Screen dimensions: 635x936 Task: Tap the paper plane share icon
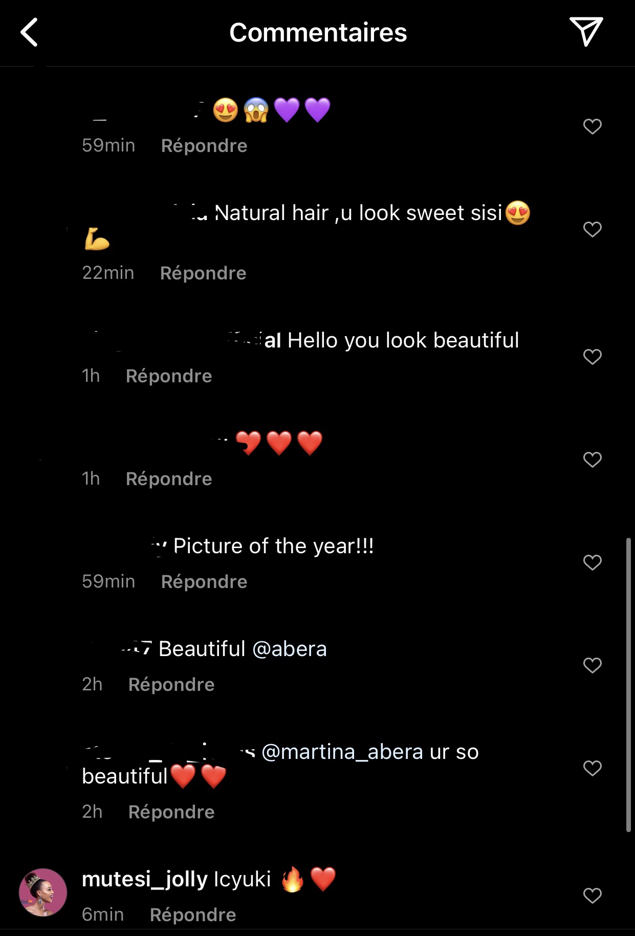(586, 31)
